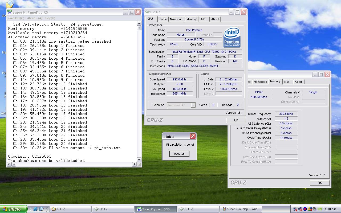
Task: Expand the Processor #1 selection dropdown
Action: click(193, 105)
